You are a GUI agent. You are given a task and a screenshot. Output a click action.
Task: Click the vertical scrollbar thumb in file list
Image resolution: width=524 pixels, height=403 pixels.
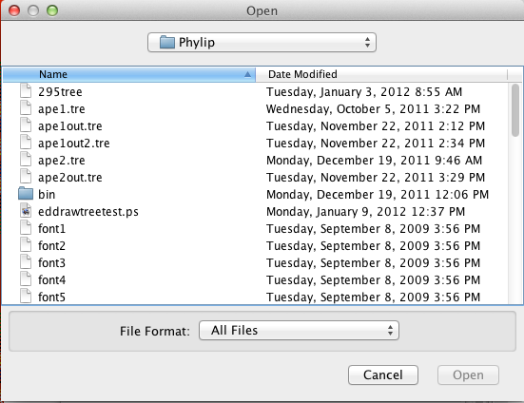[x=515, y=110]
